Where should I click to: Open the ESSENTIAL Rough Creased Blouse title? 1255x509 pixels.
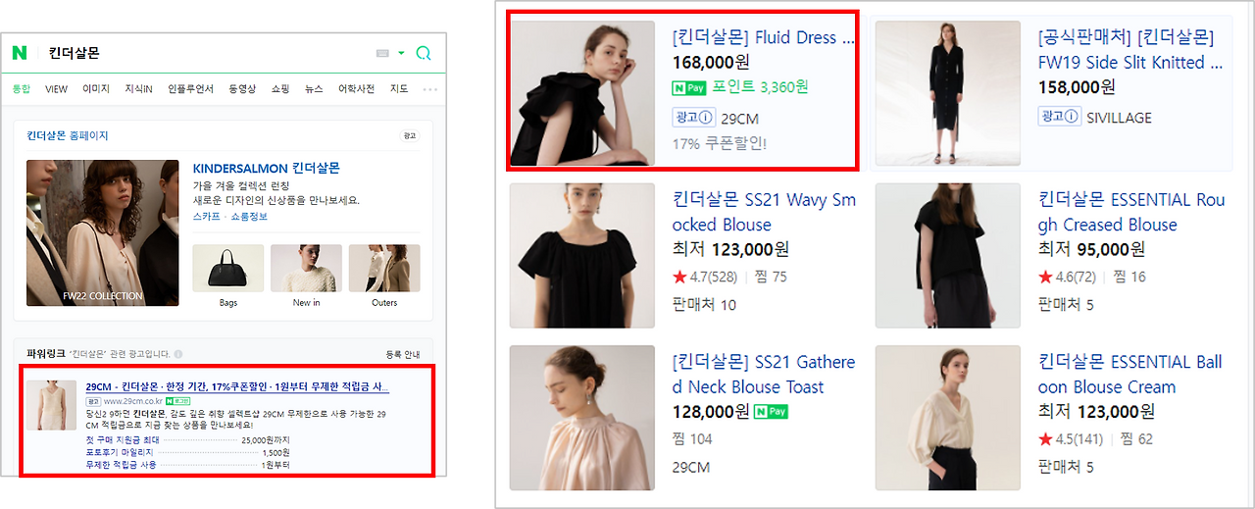click(1131, 212)
